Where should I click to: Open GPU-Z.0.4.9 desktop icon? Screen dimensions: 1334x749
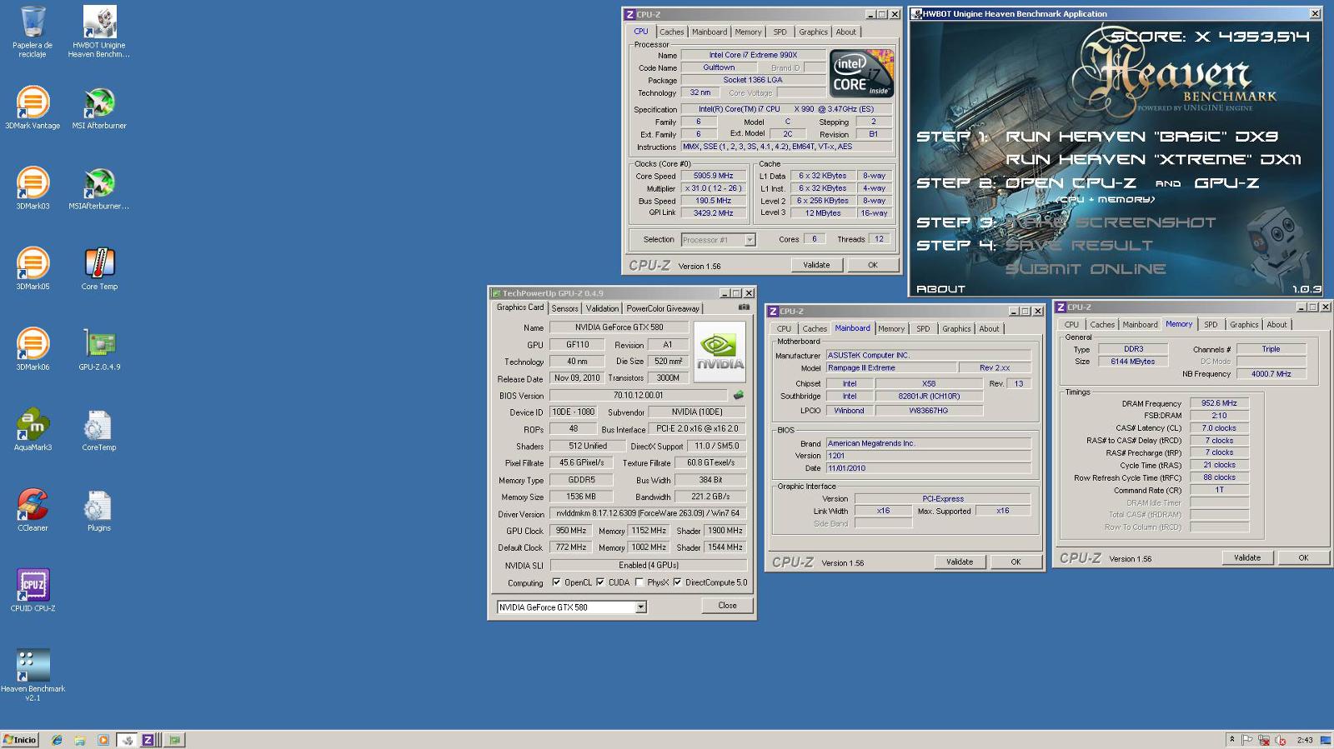click(x=99, y=349)
